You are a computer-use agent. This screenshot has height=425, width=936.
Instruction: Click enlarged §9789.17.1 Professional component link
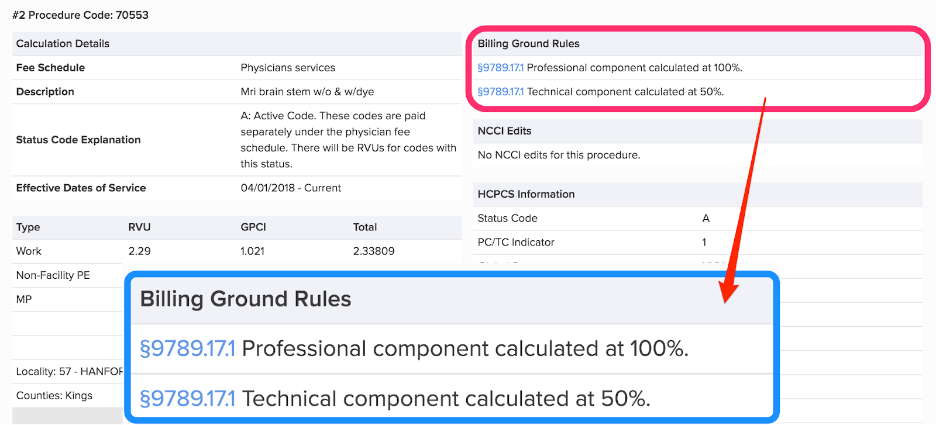pos(187,349)
